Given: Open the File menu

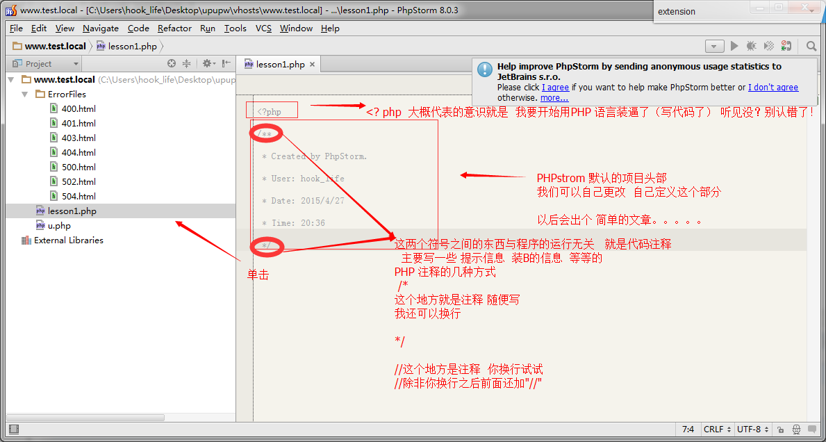Looking at the screenshot, I should coord(17,28).
